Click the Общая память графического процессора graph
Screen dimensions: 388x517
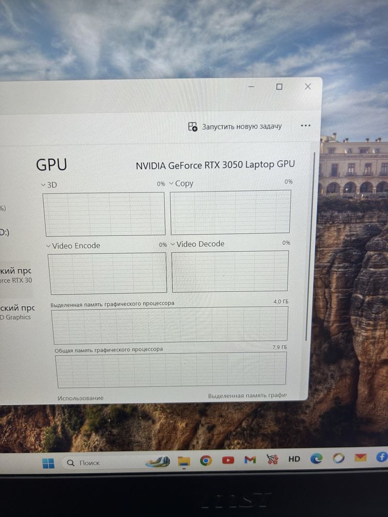[x=171, y=370]
